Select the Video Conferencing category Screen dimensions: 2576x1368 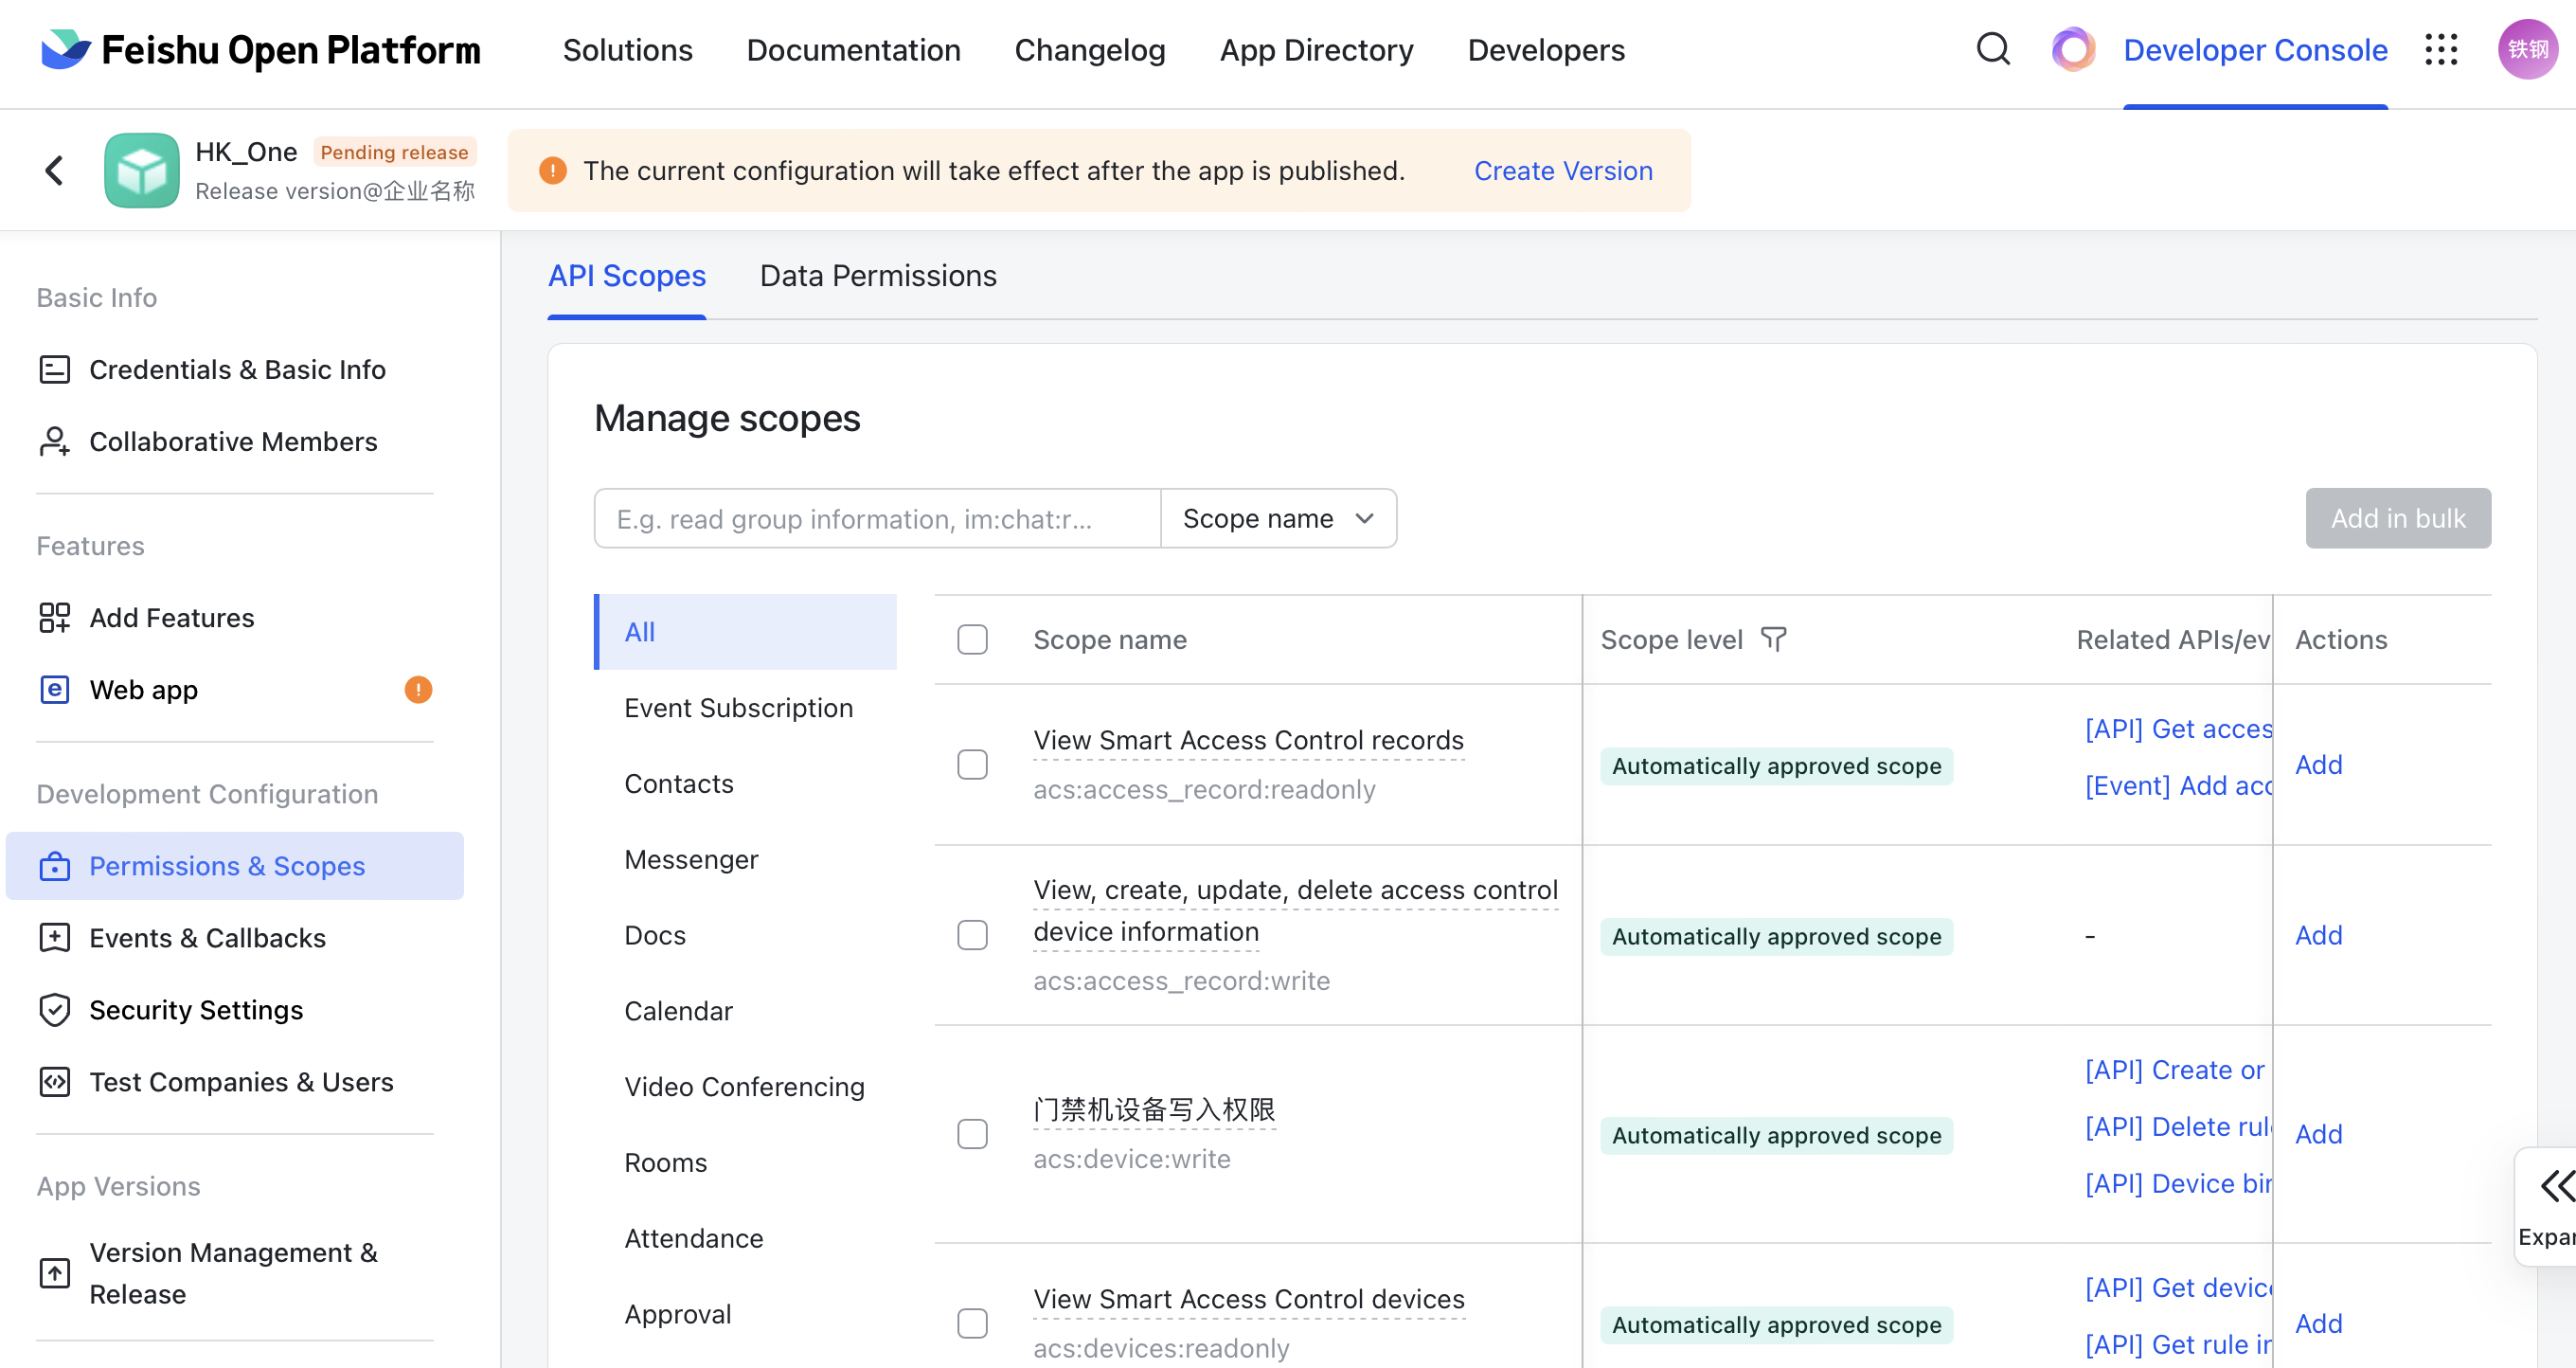tap(744, 1087)
